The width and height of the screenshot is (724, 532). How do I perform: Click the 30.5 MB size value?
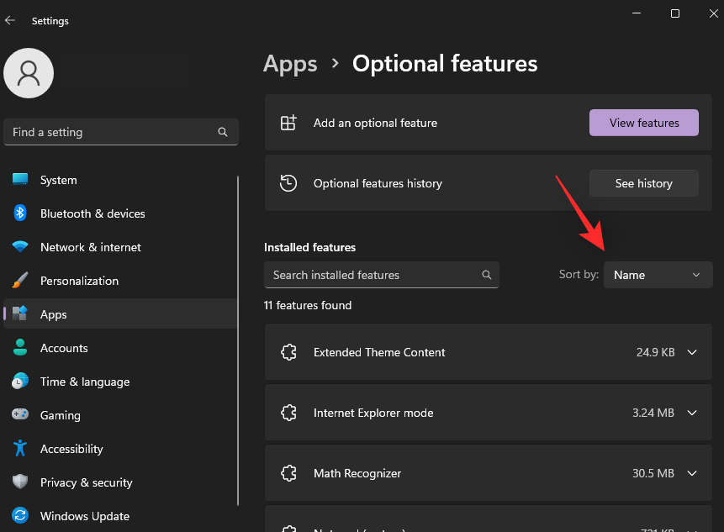653,473
